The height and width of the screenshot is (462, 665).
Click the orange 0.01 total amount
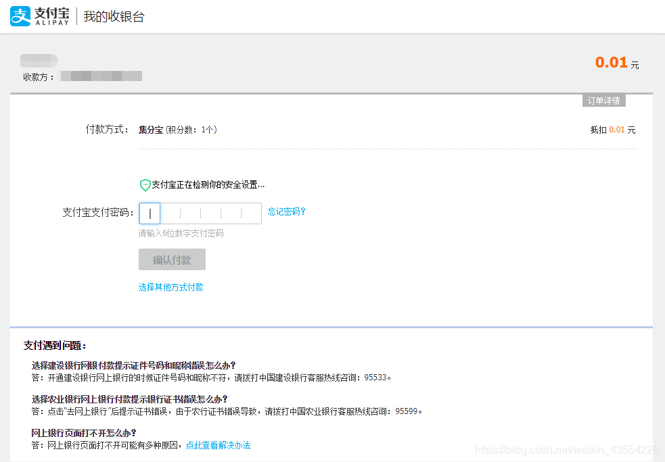611,62
